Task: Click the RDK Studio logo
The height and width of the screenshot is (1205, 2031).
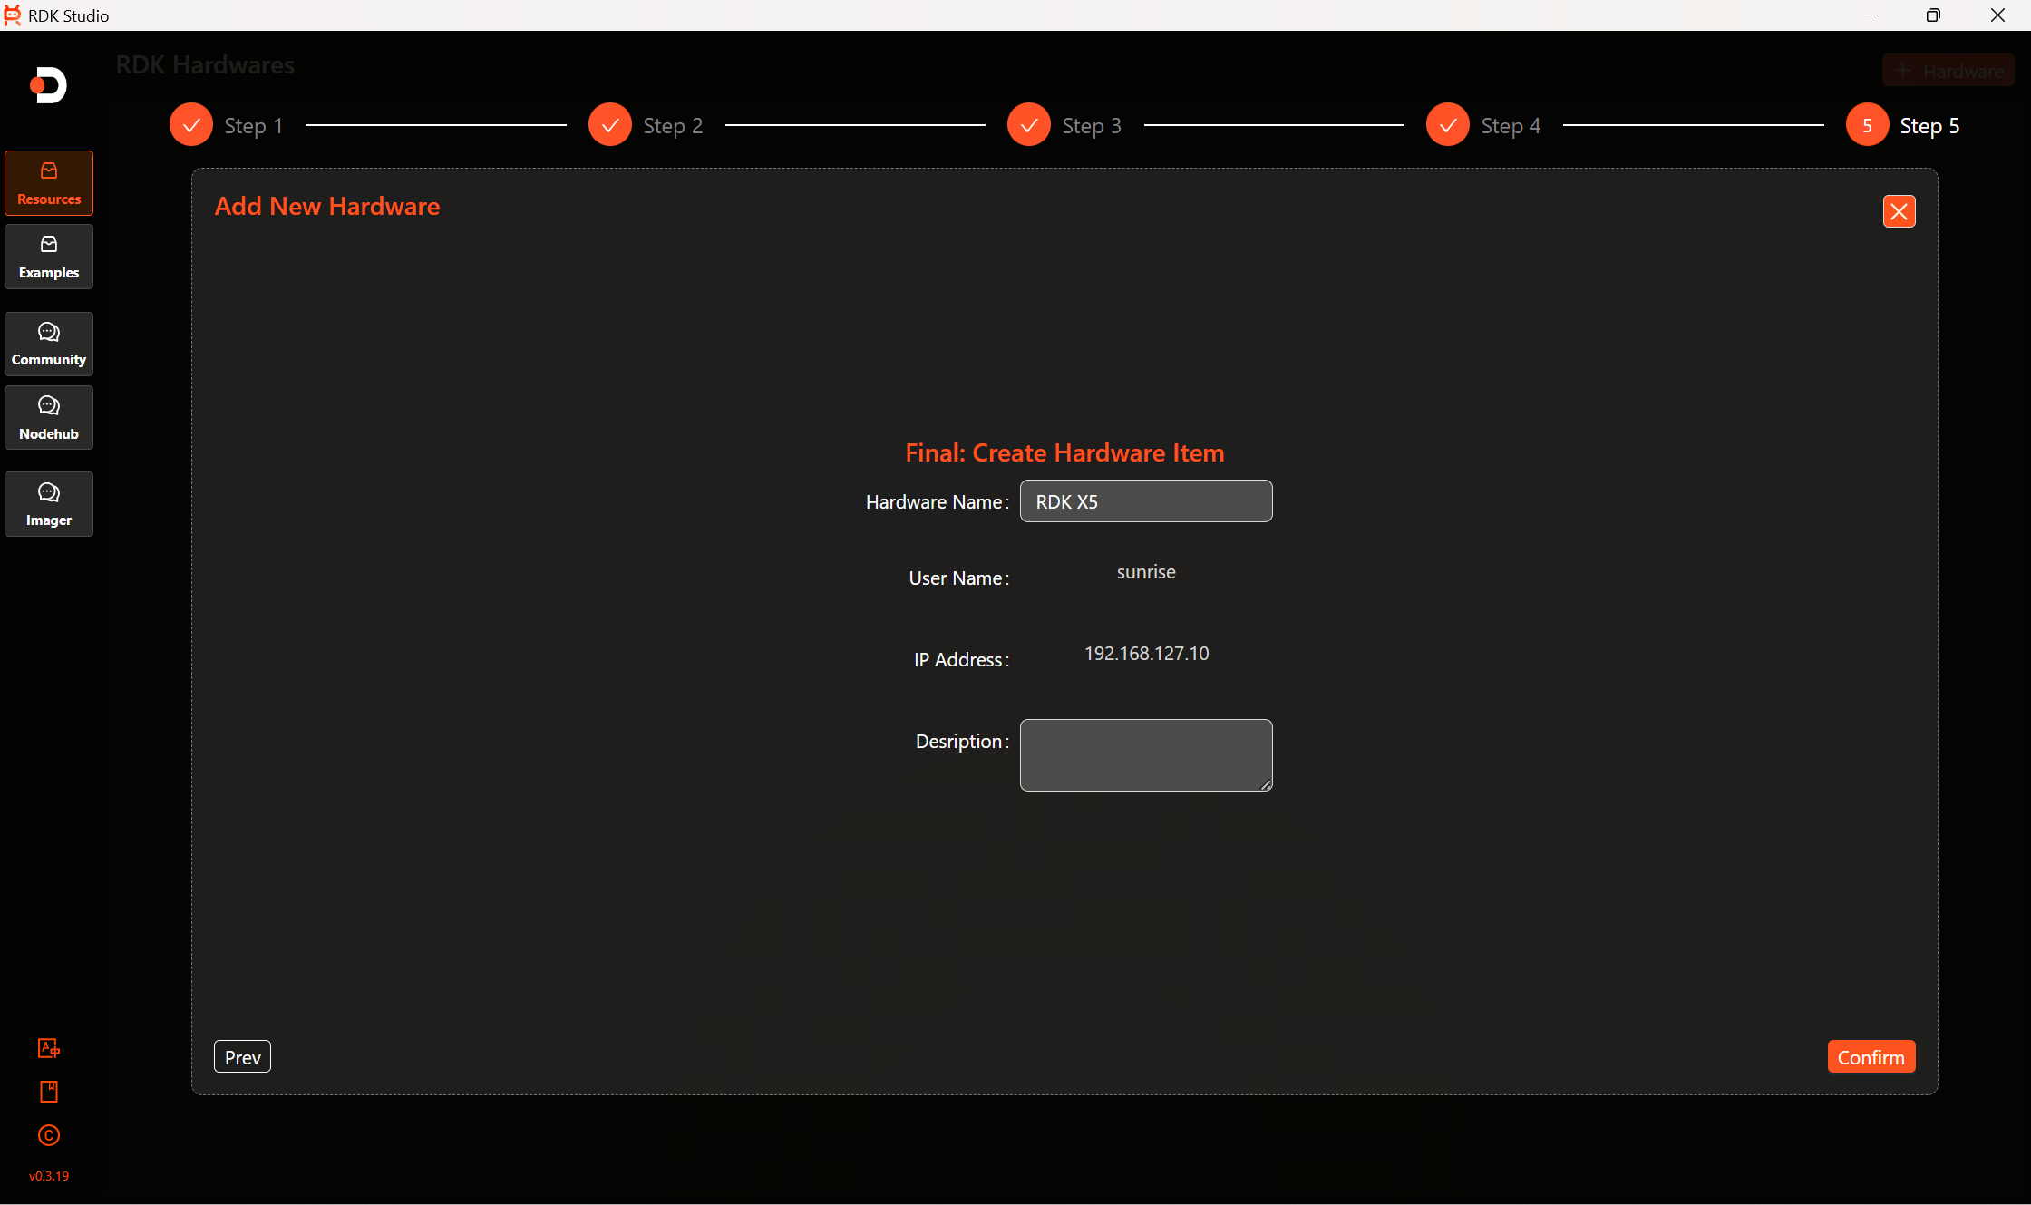Action: pos(49,85)
